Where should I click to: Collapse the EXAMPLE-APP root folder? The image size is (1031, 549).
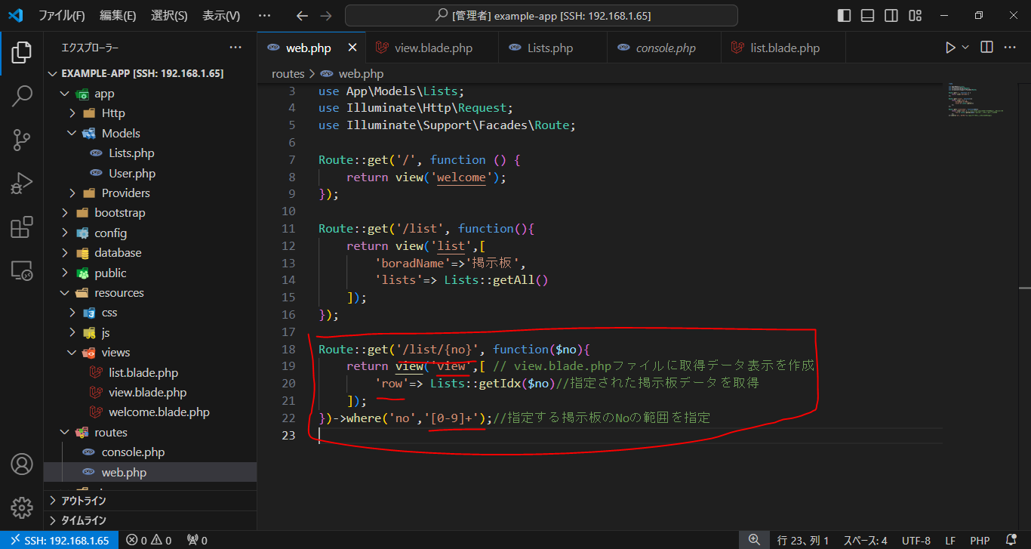coord(150,73)
